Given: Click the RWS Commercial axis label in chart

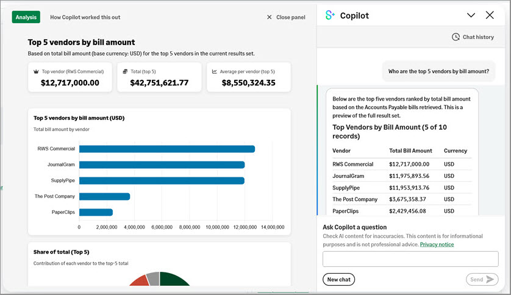Looking at the screenshot, I should pyautogui.click(x=56, y=149).
